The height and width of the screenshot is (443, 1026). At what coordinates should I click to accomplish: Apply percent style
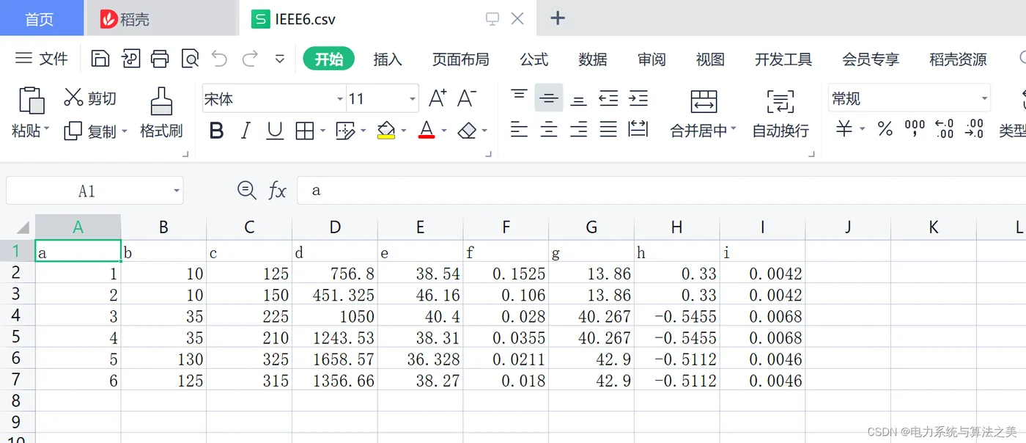pos(885,130)
